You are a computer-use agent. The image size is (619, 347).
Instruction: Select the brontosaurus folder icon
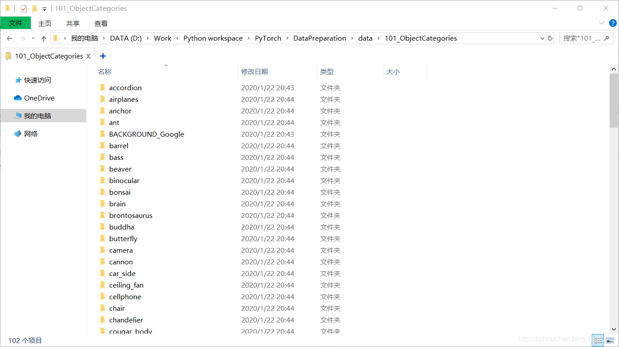(102, 215)
